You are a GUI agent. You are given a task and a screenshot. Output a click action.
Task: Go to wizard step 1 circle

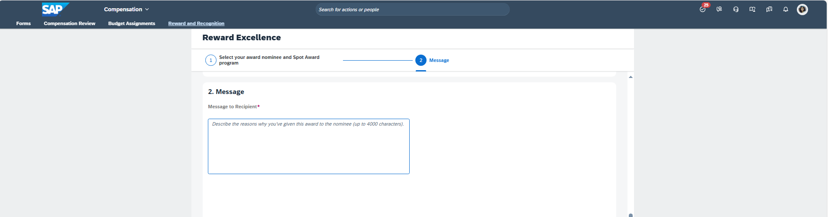[210, 60]
